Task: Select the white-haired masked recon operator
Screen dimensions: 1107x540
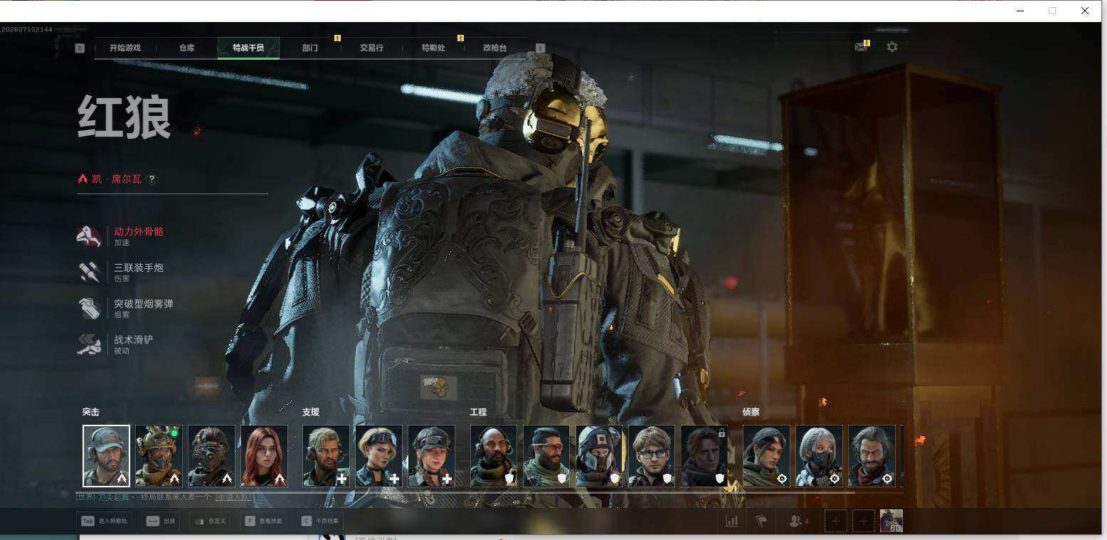Action: click(x=819, y=456)
